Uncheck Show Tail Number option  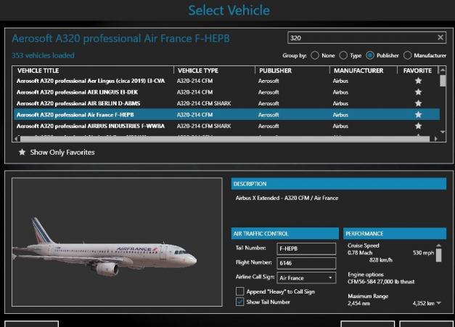(240, 302)
